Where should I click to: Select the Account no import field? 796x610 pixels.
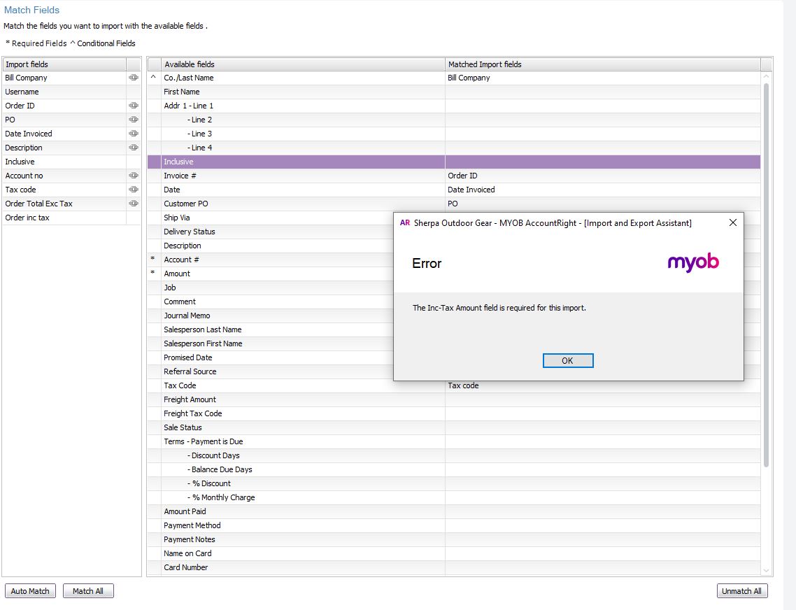point(64,175)
